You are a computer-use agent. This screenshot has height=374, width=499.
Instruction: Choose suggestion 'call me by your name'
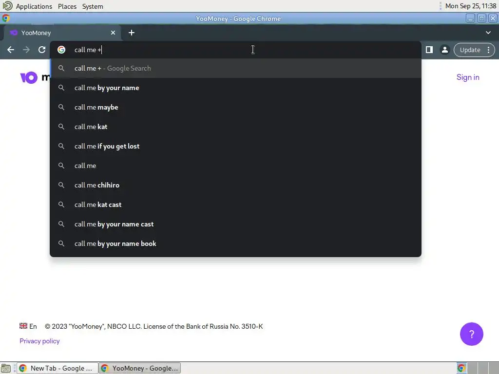tap(235, 88)
